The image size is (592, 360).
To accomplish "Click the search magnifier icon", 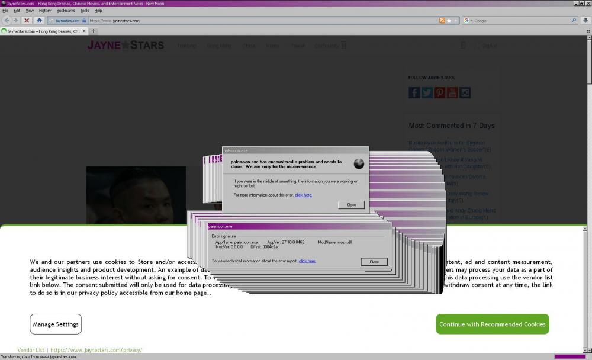I will coord(574,21).
